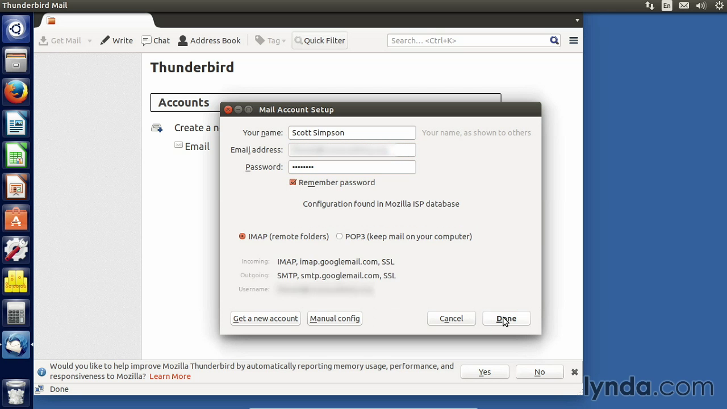The width and height of the screenshot is (727, 409).
Task: Launch LibreOffice Calc from launcher
Action: 16,156
